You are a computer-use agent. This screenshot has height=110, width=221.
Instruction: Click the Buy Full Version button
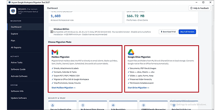click(x=187, y=32)
